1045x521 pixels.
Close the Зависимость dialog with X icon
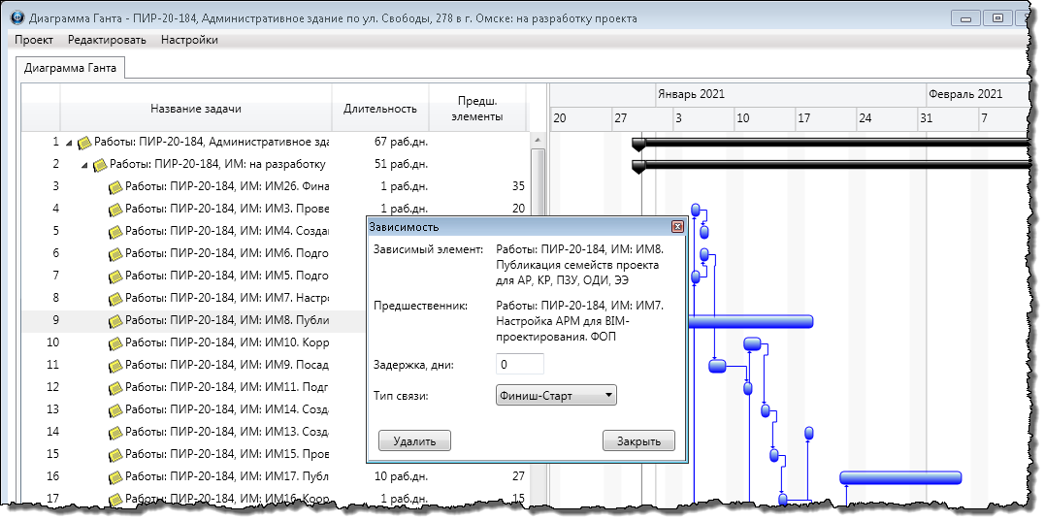pyautogui.click(x=678, y=227)
